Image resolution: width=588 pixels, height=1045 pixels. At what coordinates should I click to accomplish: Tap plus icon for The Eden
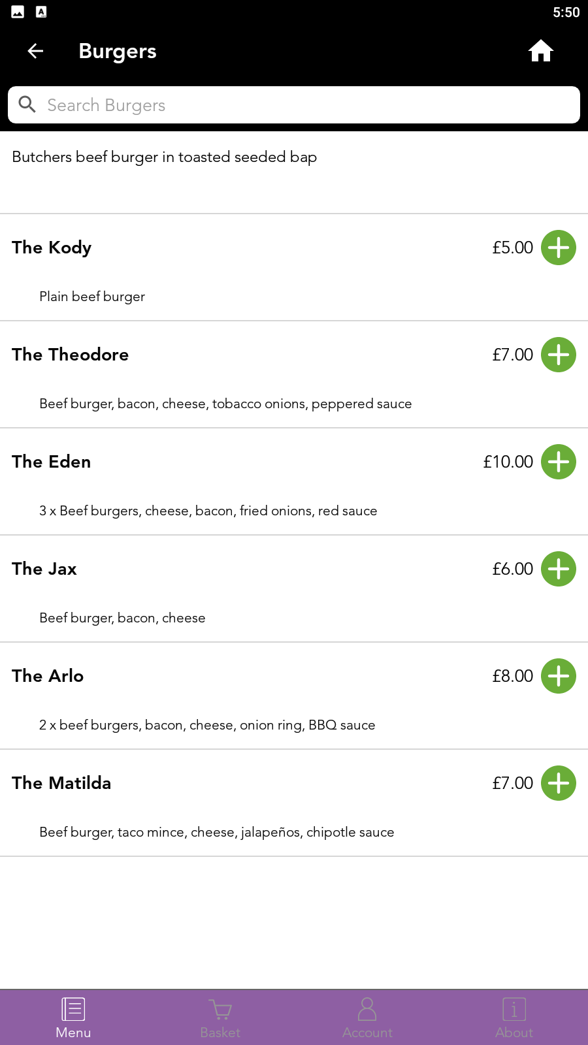pos(559,462)
